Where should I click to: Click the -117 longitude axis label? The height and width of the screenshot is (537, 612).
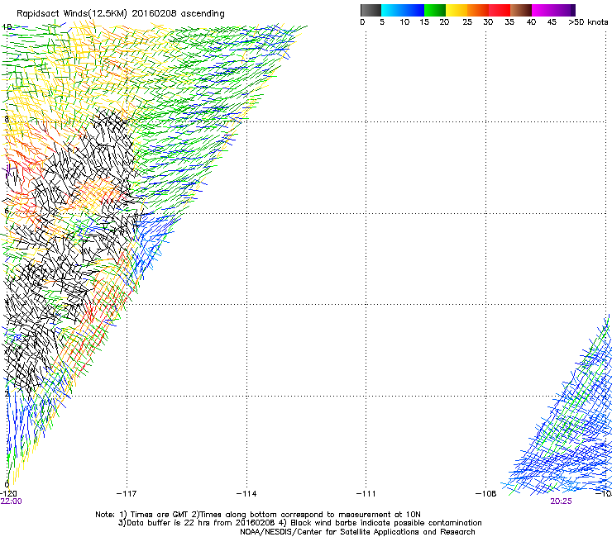[x=127, y=494]
